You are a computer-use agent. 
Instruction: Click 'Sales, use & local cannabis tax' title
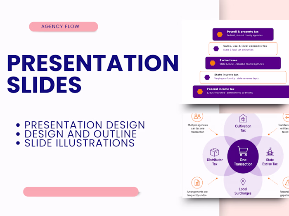pyautogui.click(x=245, y=46)
